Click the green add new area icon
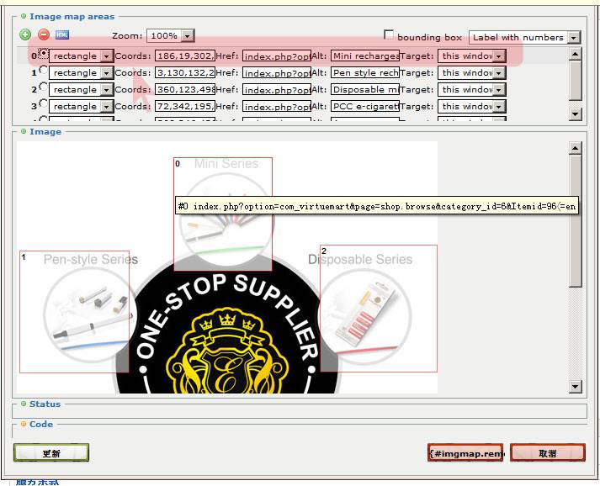 pos(25,35)
